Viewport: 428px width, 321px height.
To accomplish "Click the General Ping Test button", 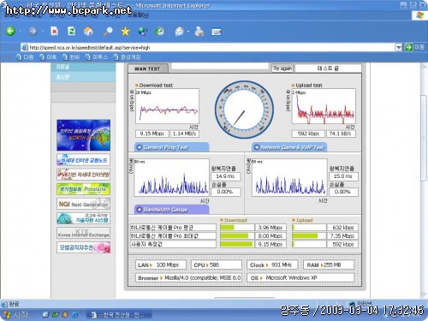I will pos(171,147).
